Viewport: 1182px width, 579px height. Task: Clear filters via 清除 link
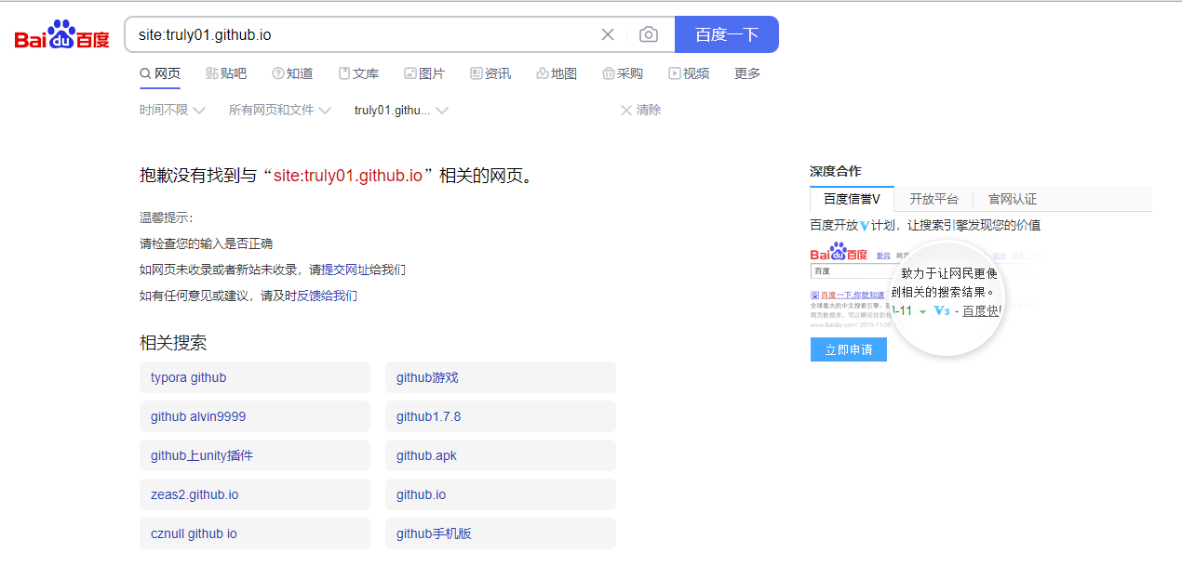pyautogui.click(x=641, y=110)
